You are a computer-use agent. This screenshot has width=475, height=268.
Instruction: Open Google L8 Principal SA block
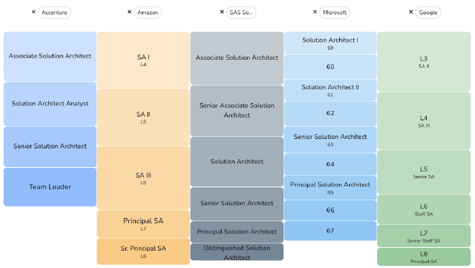pyautogui.click(x=423, y=256)
